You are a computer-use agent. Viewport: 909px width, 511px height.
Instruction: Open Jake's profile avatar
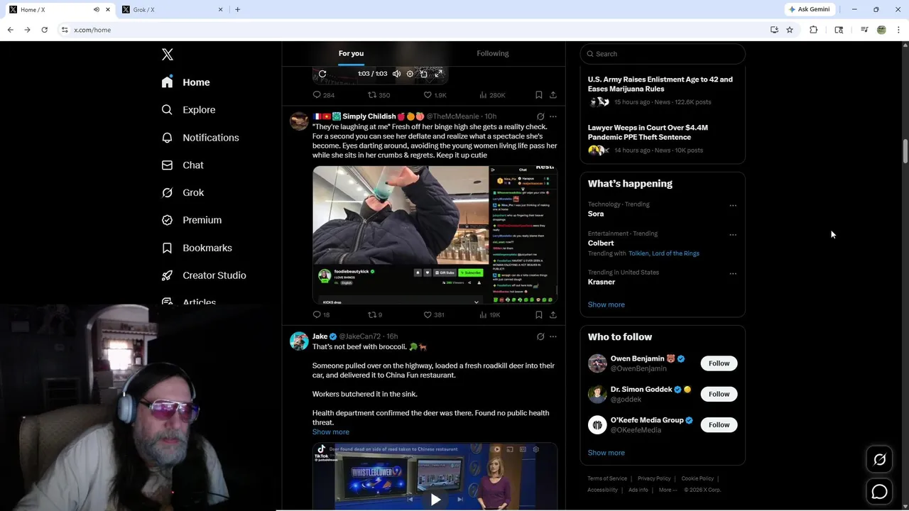(299, 341)
